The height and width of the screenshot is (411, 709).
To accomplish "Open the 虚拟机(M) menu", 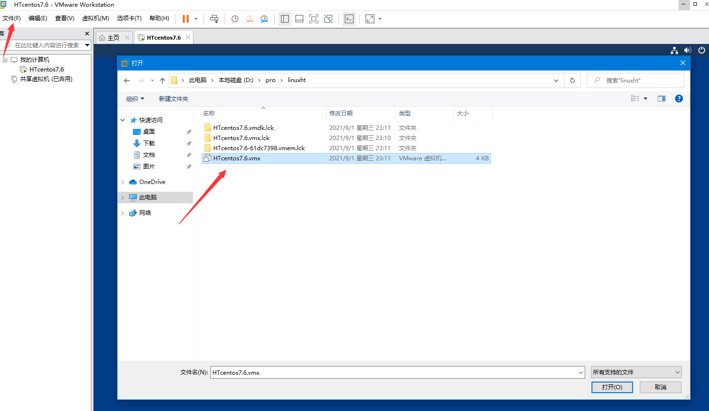I will [x=96, y=18].
